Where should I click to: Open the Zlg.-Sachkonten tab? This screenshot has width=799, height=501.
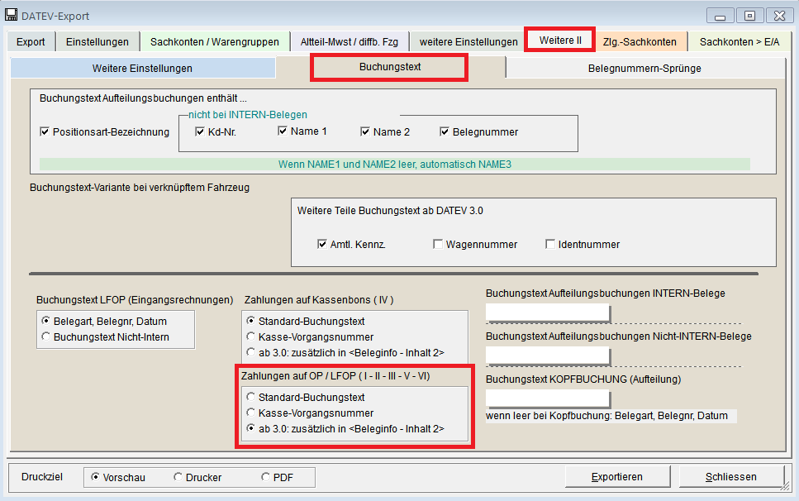640,42
